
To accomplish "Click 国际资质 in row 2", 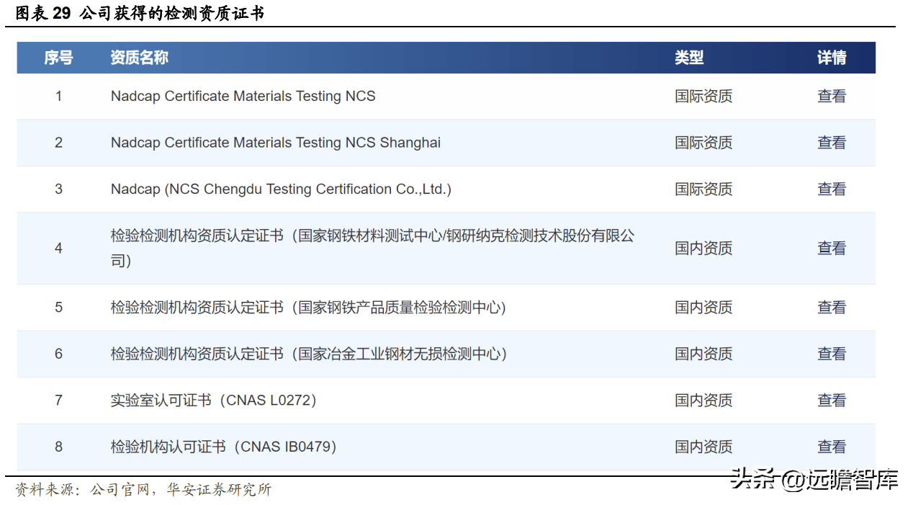I will tap(703, 143).
